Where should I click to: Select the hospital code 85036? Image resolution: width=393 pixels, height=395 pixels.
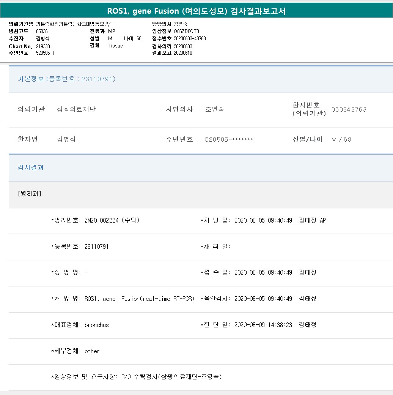[42, 31]
